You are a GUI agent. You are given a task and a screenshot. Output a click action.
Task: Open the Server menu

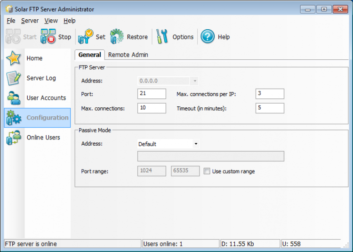pyautogui.click(x=30, y=21)
